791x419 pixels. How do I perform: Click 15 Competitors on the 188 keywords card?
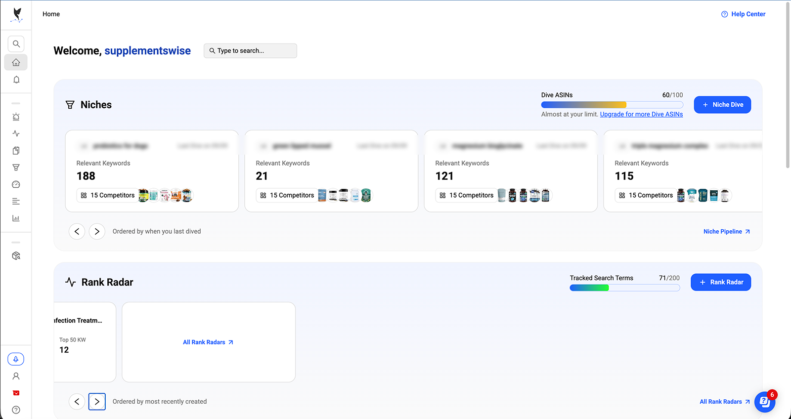(107, 195)
